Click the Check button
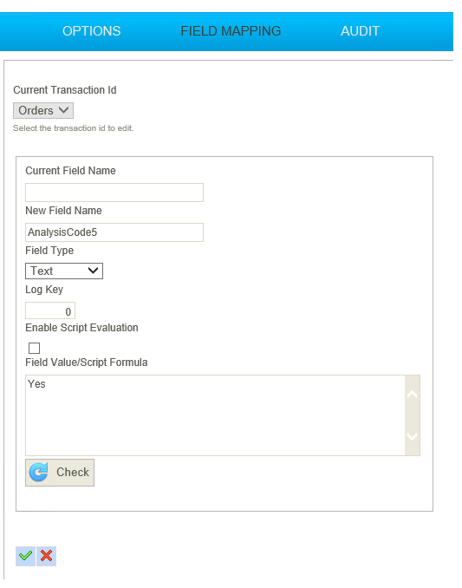Viewport: 462px width, 588px height. (x=60, y=473)
